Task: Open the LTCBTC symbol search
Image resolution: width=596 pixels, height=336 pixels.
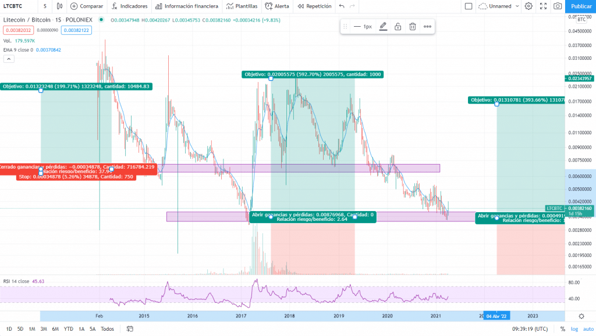Action: click(x=13, y=6)
